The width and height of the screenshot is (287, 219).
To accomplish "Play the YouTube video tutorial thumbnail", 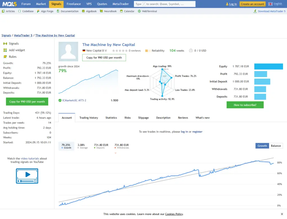I will (x=27, y=176).
